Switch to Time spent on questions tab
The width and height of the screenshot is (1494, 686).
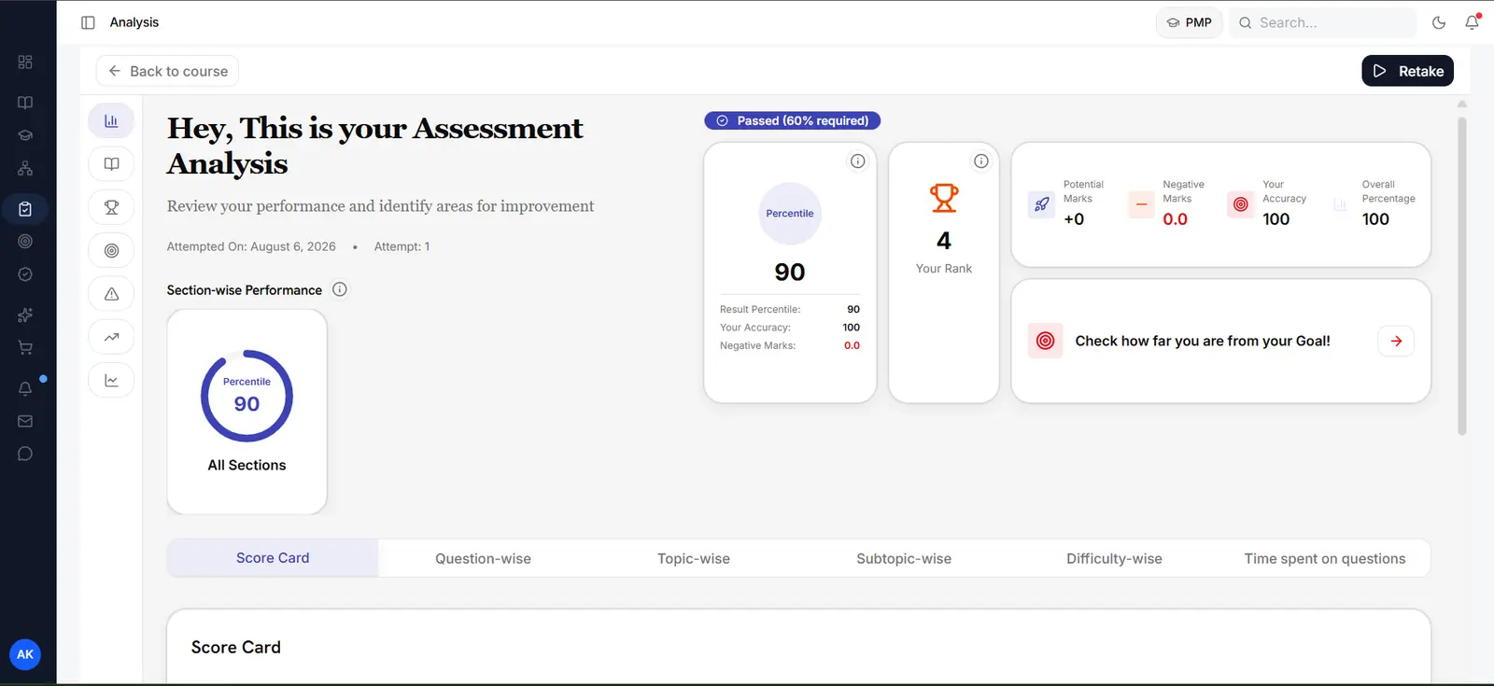pos(1324,558)
